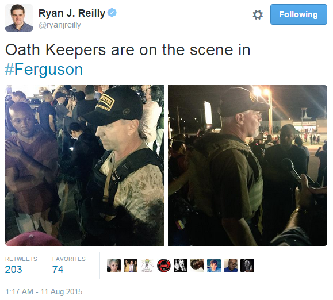Viewport: 333px width, 300px height.
Task: Open the third avatar with white background
Action: (147, 266)
